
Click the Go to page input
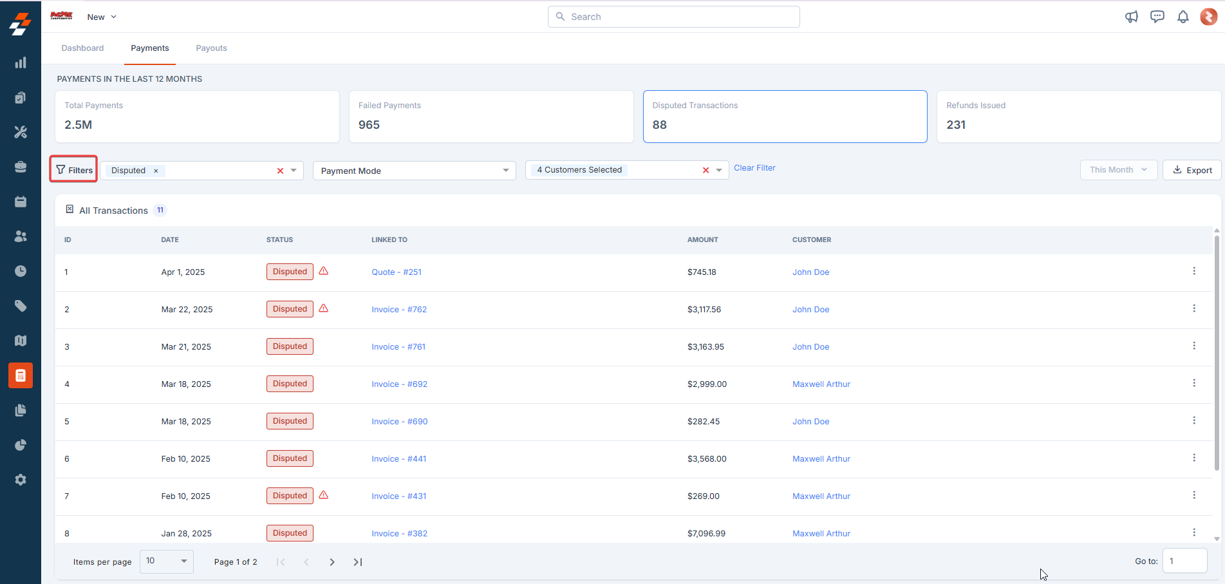(1184, 561)
